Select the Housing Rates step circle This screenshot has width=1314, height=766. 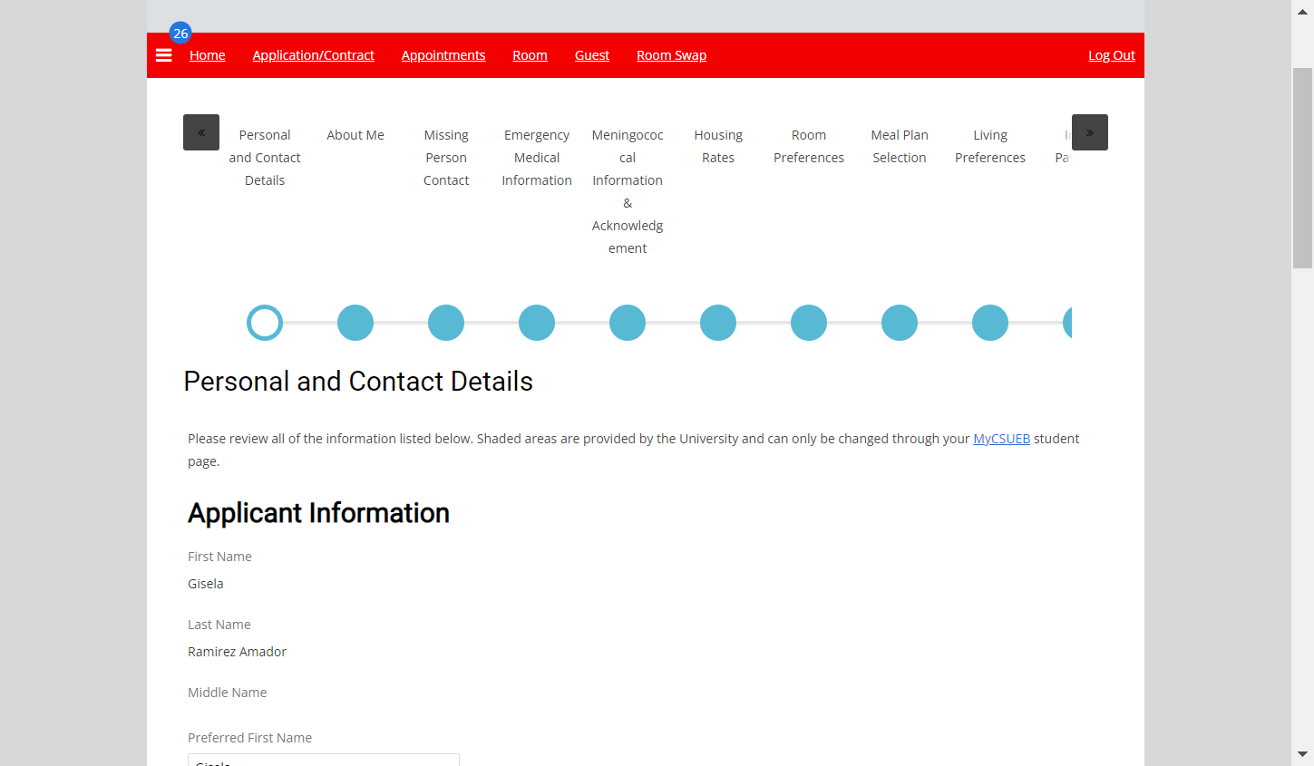tap(718, 323)
